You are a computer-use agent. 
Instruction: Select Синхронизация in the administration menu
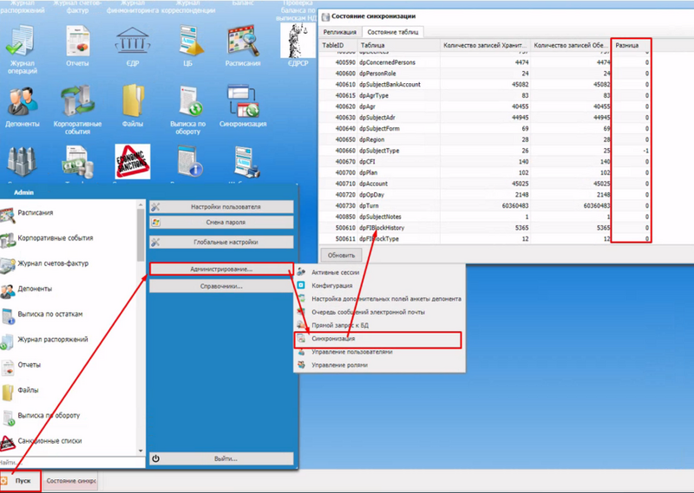(x=333, y=339)
